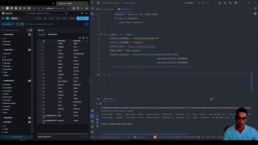Switch to the first editor tab in PyCharm

105,9
